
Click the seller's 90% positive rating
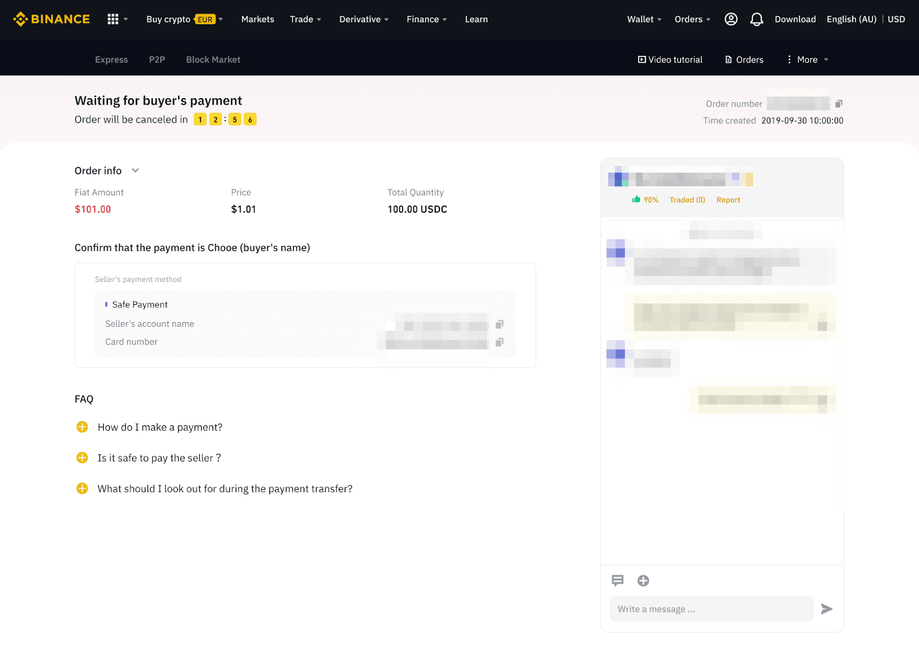pos(646,200)
